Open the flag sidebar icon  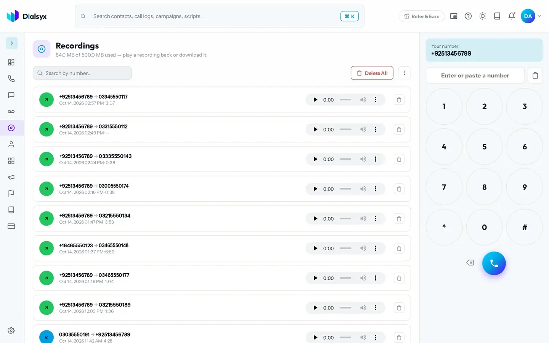(11, 193)
